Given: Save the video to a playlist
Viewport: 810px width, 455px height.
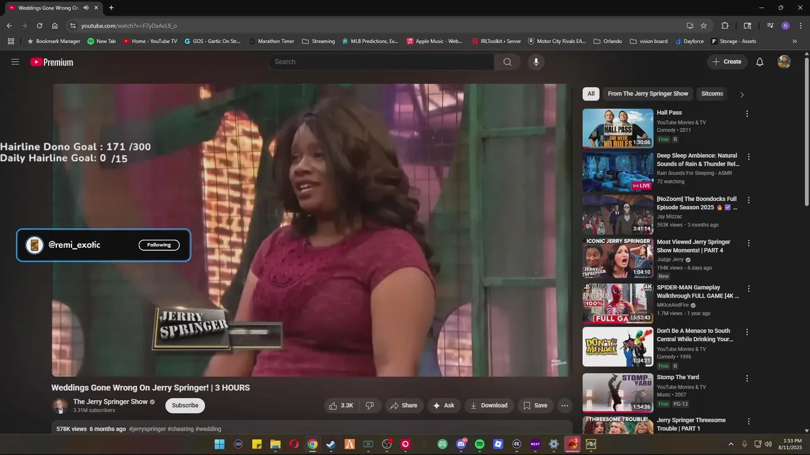Looking at the screenshot, I should pyautogui.click(x=535, y=406).
